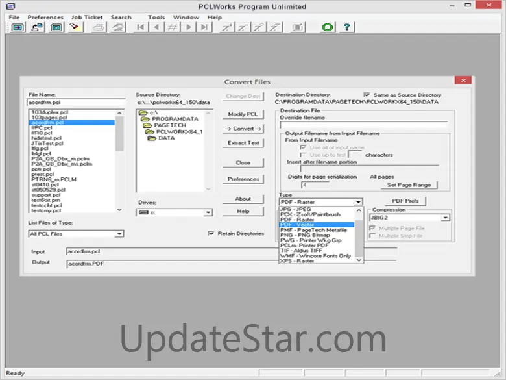The height and width of the screenshot is (380, 506).
Task: Click the PDF Prefs button
Action: tap(405, 201)
